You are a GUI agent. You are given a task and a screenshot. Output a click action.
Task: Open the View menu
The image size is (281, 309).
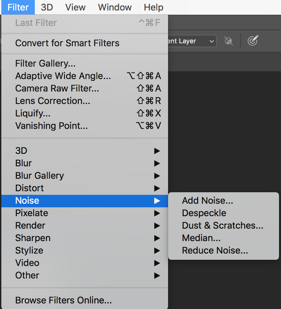tap(75, 7)
